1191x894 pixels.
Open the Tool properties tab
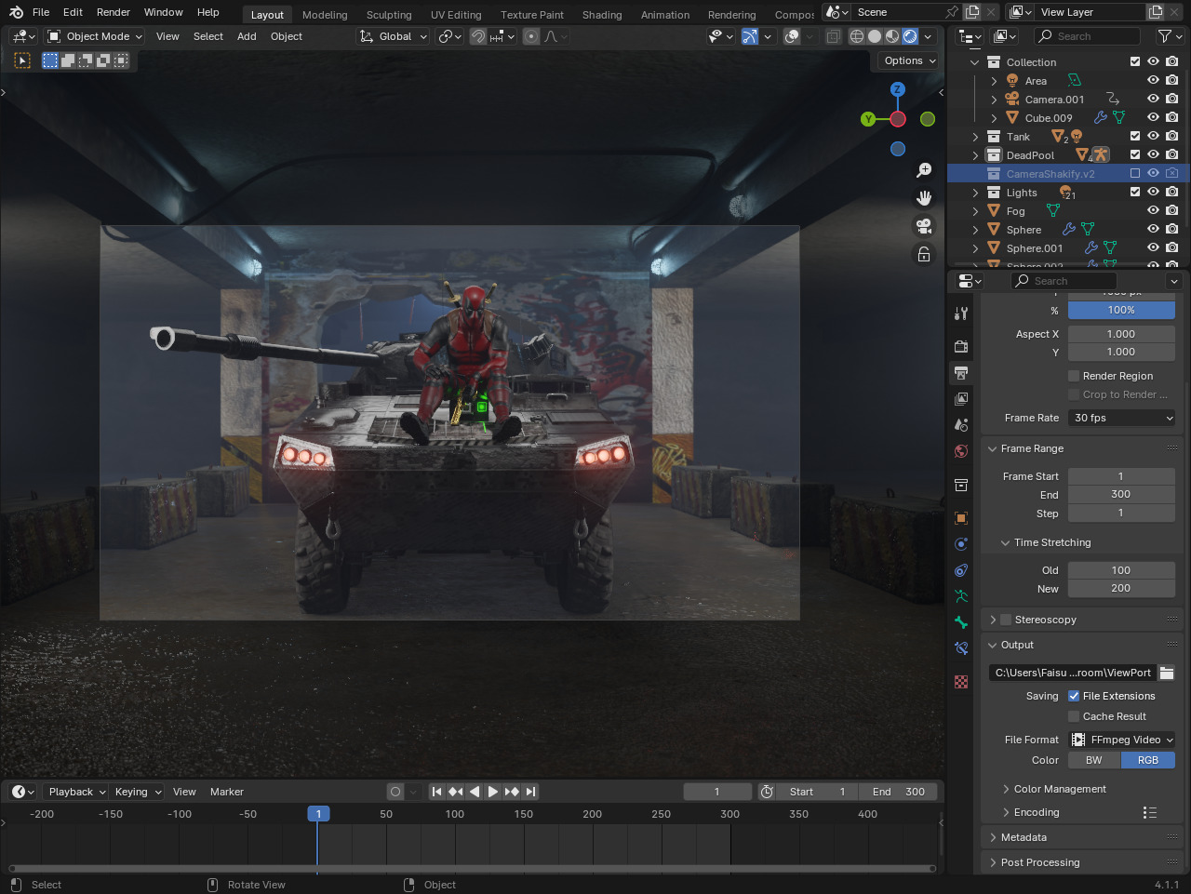(x=961, y=314)
